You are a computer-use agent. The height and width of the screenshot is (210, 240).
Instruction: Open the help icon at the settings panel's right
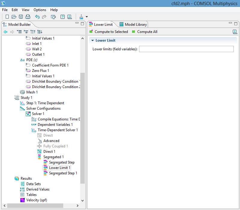coord(235,32)
